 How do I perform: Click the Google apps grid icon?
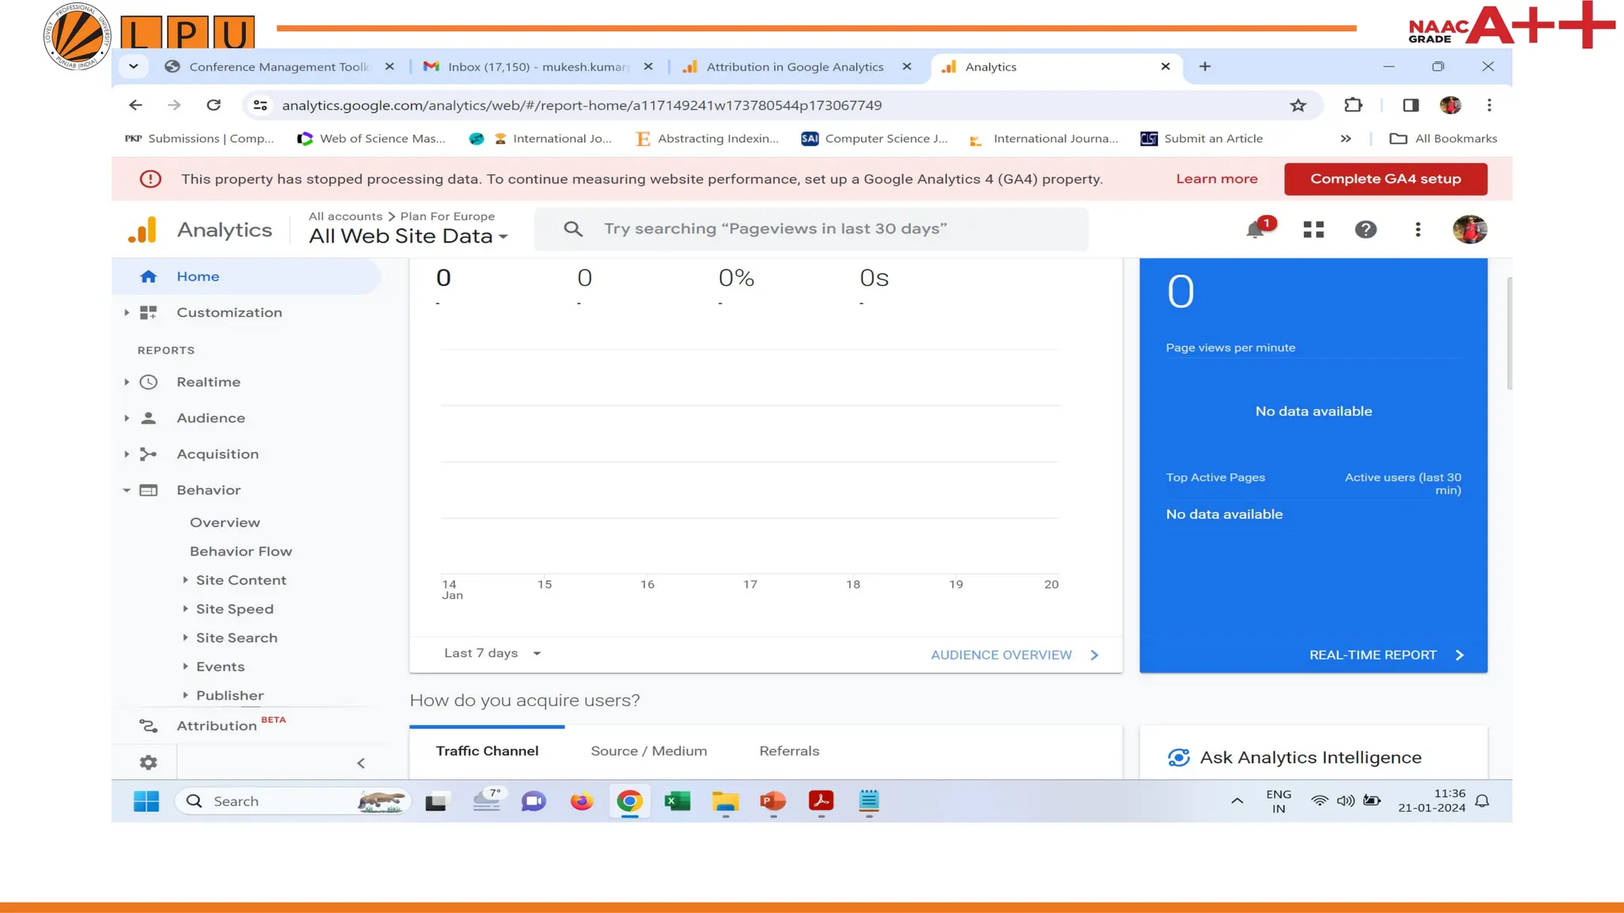coord(1313,230)
